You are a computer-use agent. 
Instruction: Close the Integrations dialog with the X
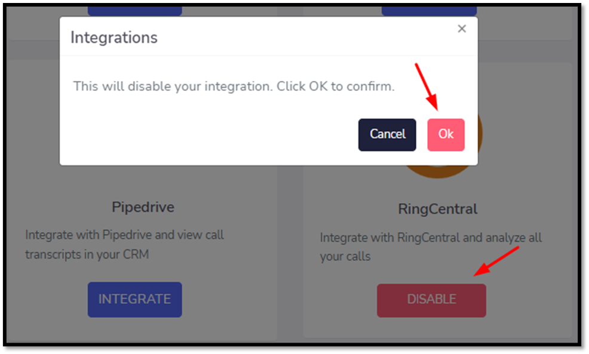click(462, 29)
